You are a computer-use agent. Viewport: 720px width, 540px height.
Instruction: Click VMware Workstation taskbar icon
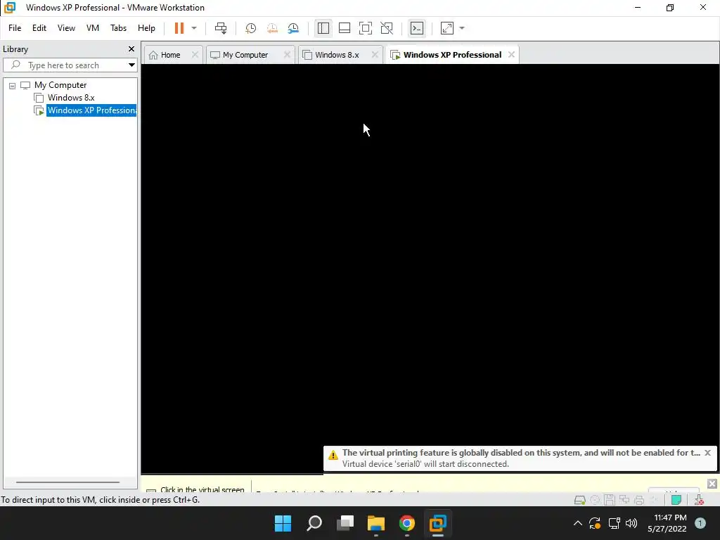pyautogui.click(x=437, y=523)
